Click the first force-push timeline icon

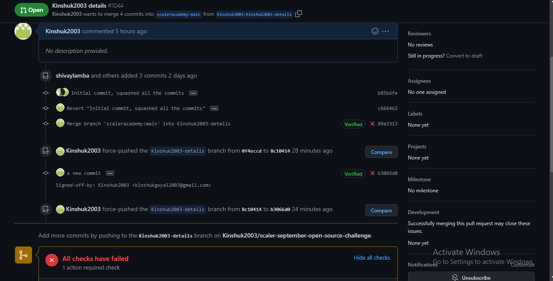(x=46, y=151)
